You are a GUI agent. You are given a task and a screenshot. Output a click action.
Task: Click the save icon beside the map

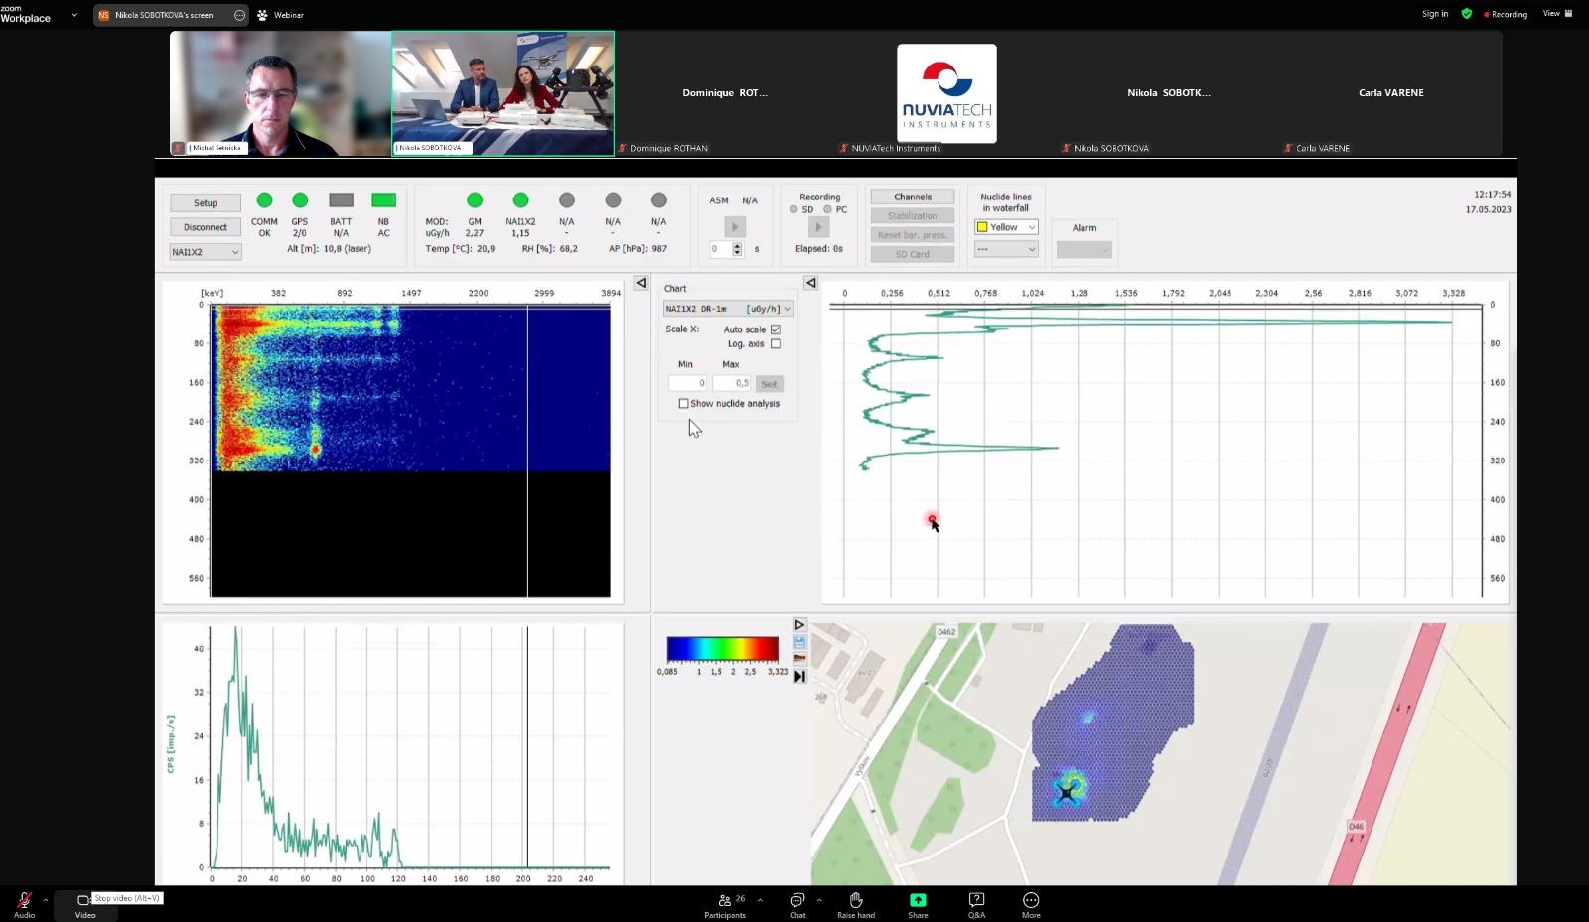point(799,642)
